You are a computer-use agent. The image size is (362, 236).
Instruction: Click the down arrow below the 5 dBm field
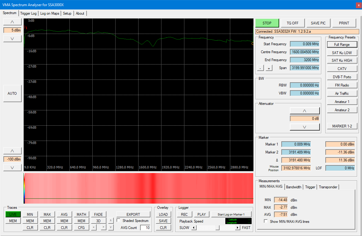click(x=12, y=39)
